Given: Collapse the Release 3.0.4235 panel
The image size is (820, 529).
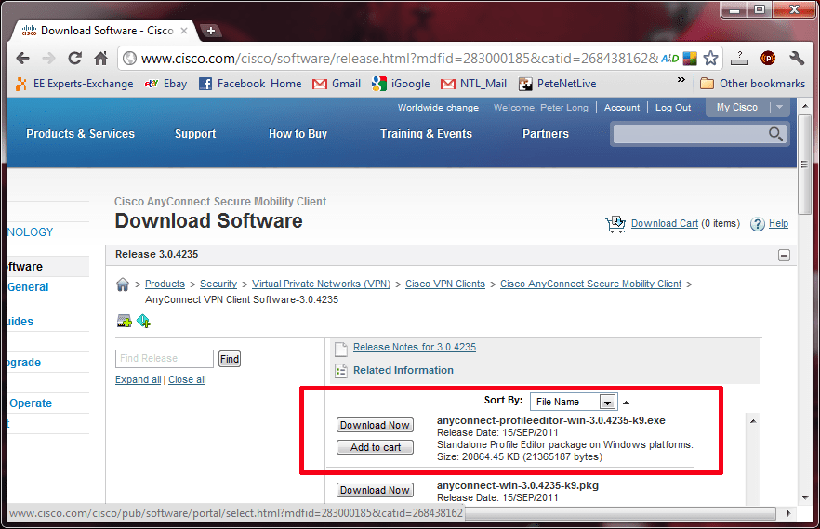Looking at the screenshot, I should coord(784,255).
